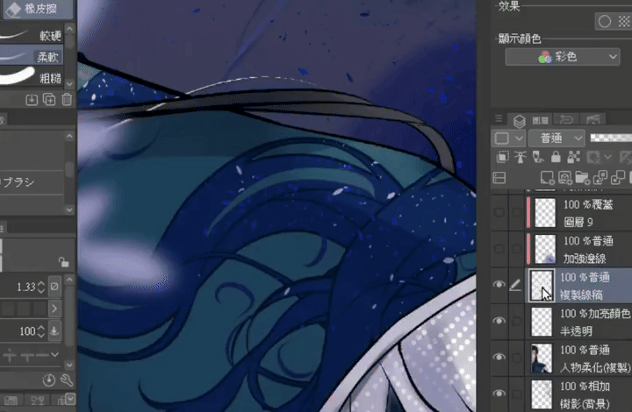Screen dimensions: 632x412
Task: Click the 1.33 brush size value field
Action: pos(25,287)
